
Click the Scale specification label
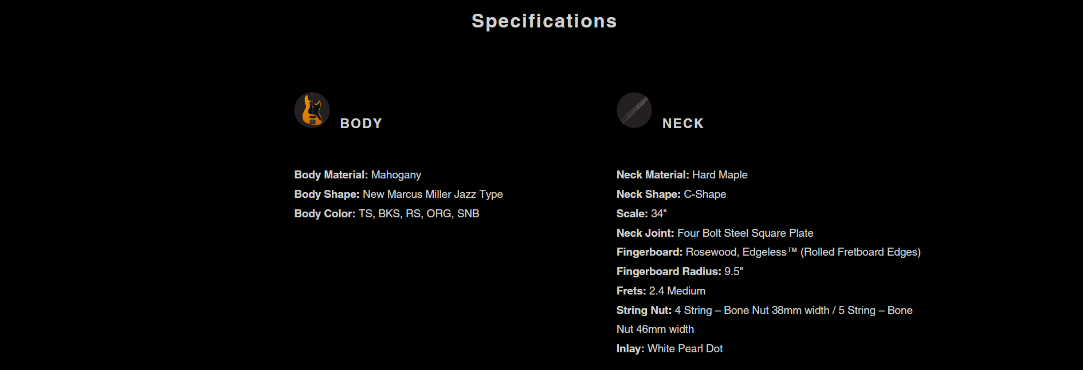[631, 214]
